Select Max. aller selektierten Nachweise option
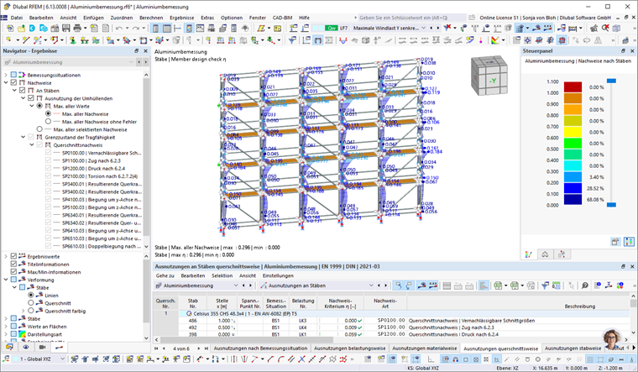638x372 pixels. (x=40, y=128)
